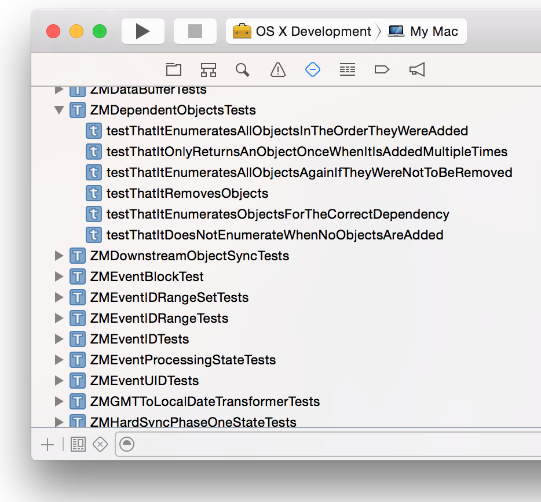Expand the ZMEventIDTests disclosure triangle
The width and height of the screenshot is (541, 502).
pos(59,339)
